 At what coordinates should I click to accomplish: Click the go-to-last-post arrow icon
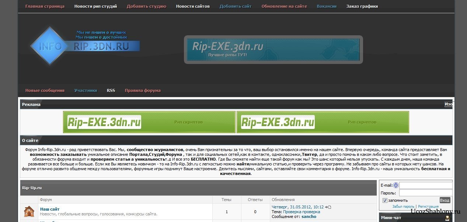[328, 207]
